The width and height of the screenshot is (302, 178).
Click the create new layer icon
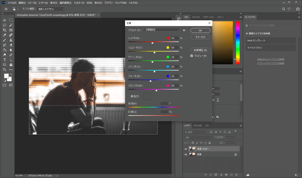click(231, 174)
